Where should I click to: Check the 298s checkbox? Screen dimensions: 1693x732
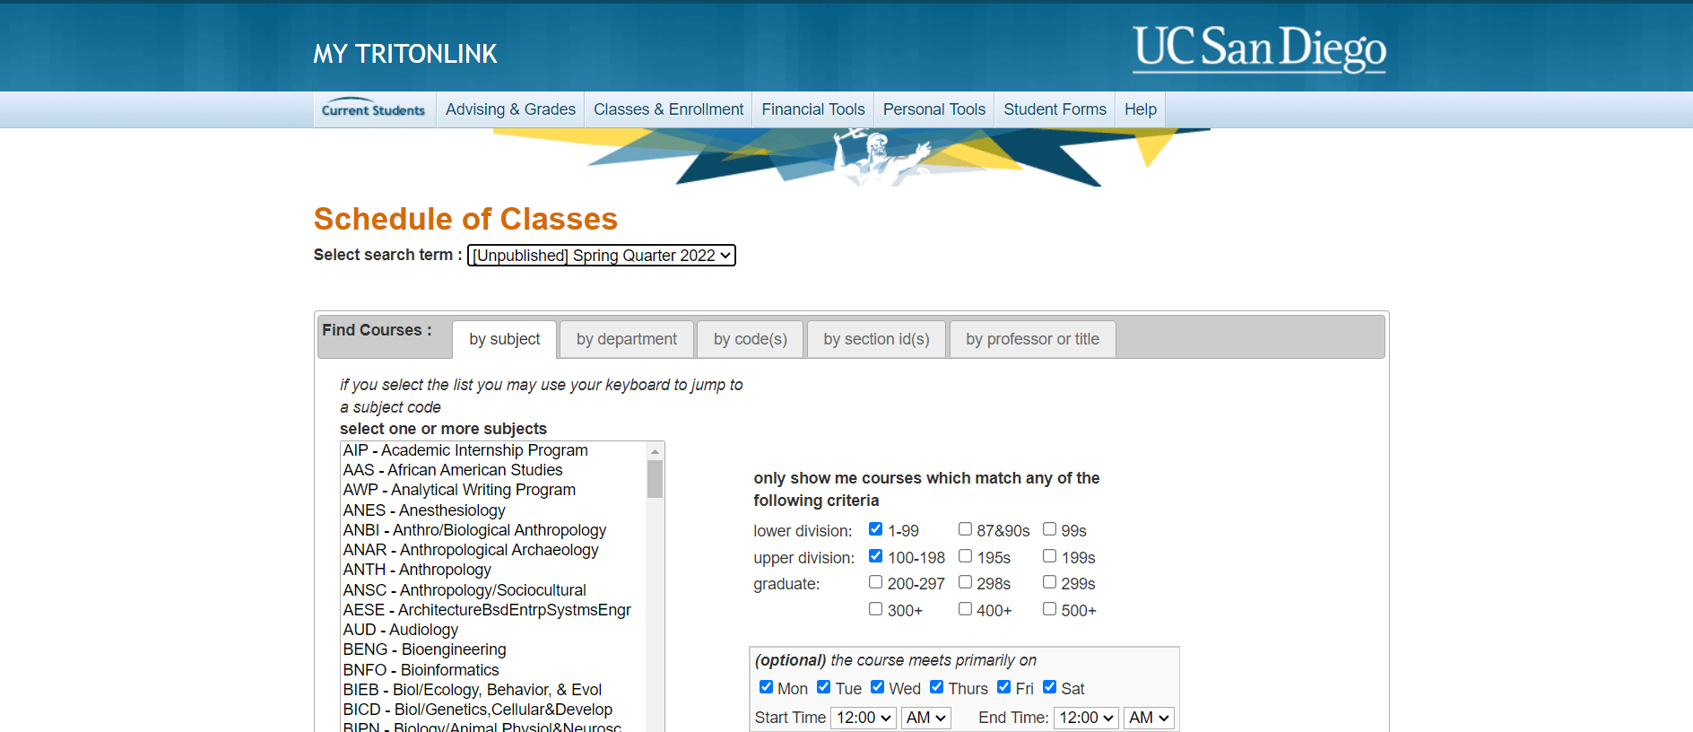click(965, 582)
